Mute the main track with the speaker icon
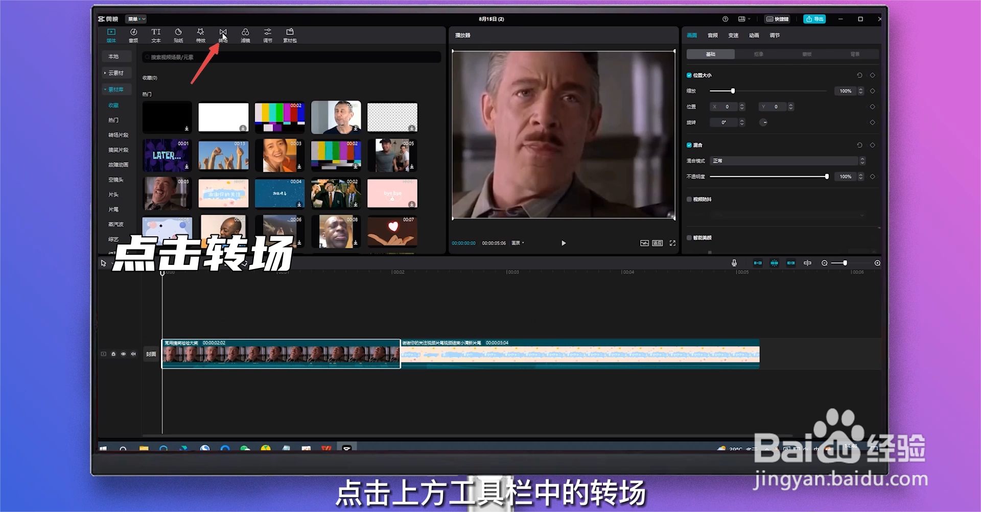This screenshot has height=512, width=981. point(133,354)
